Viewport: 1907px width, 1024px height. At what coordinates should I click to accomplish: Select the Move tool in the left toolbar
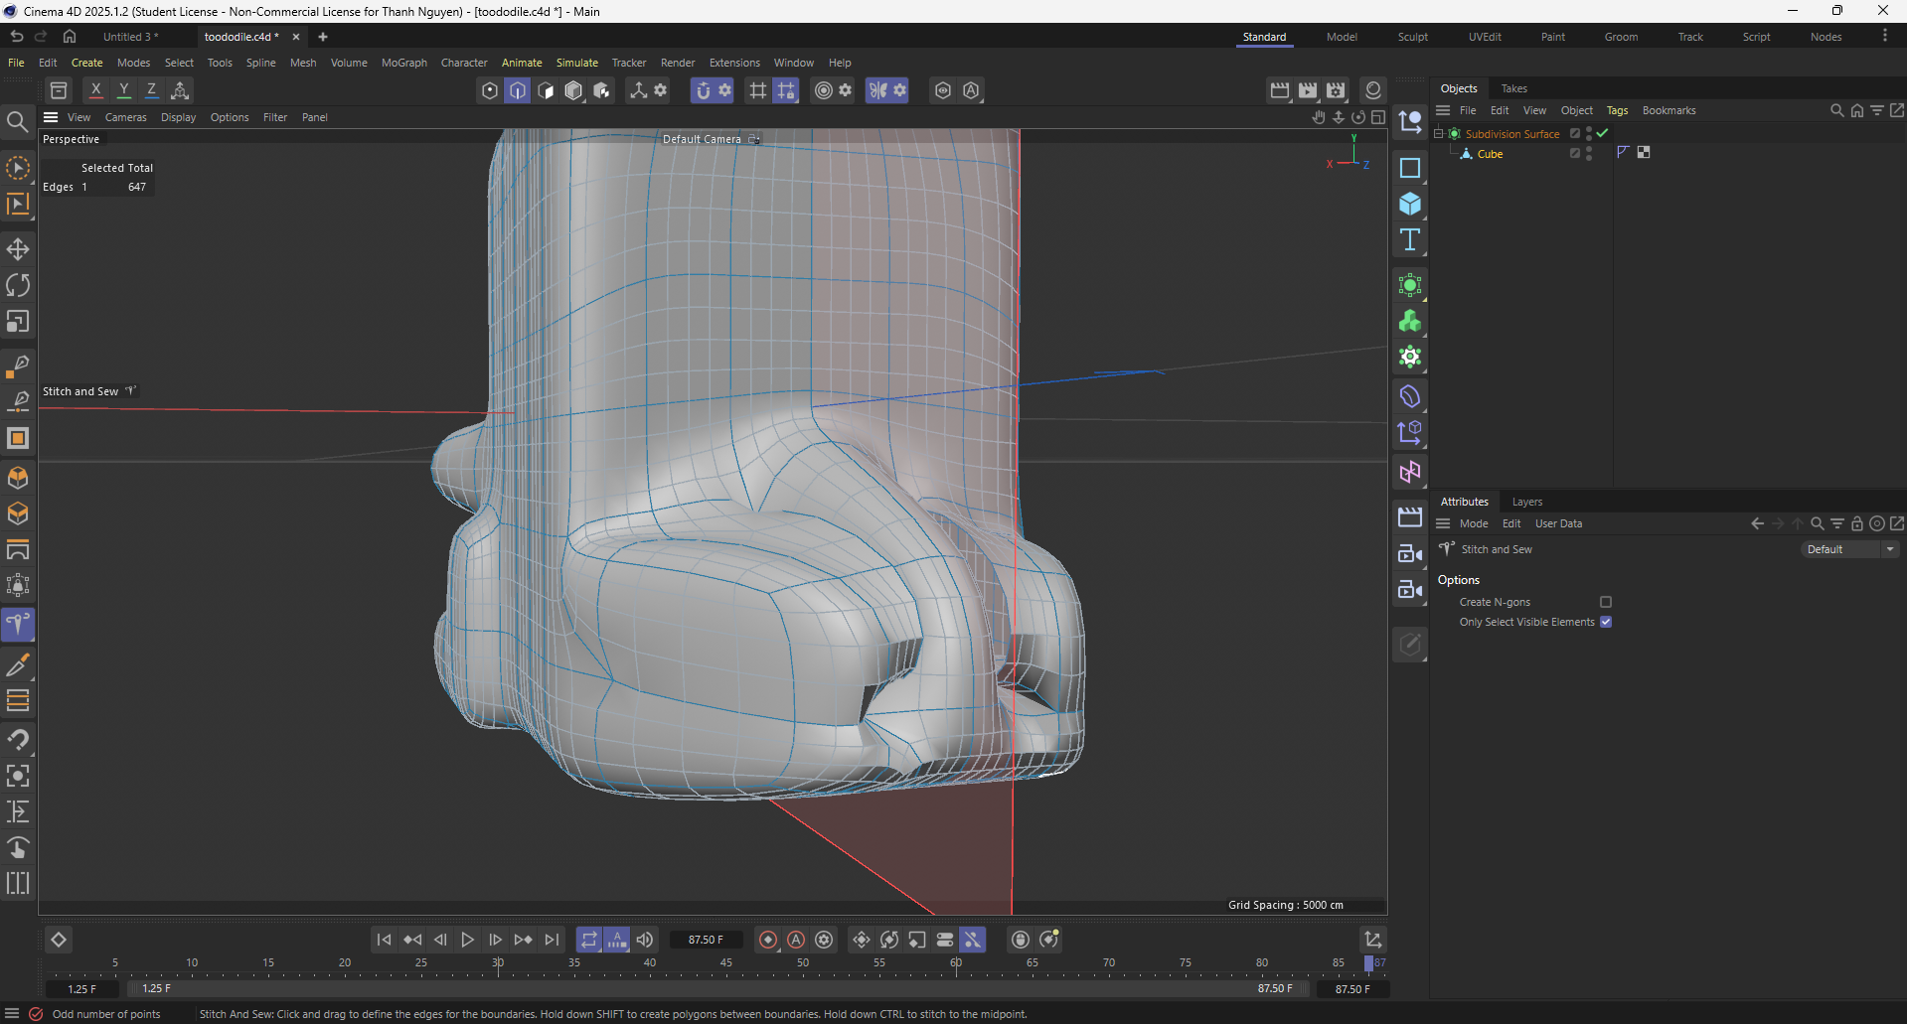18,249
